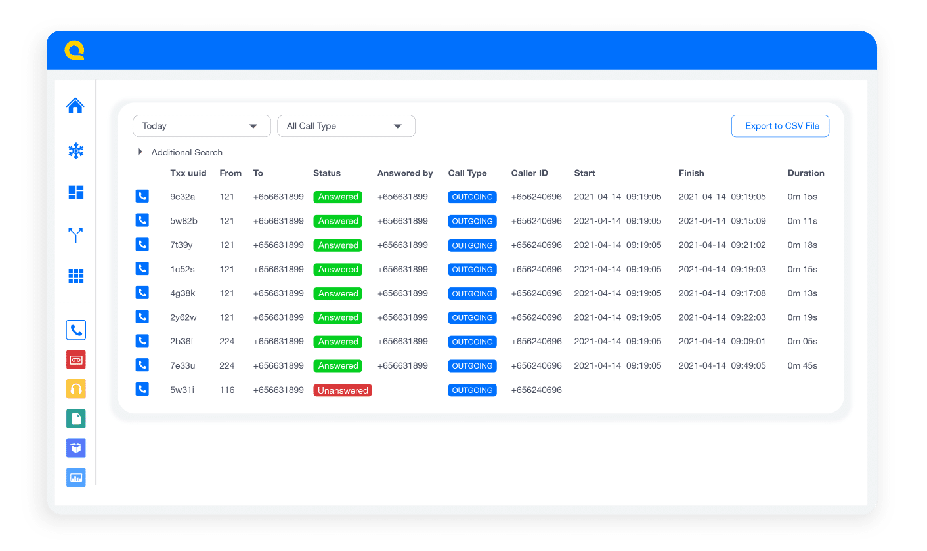
Task: Click the Call Type column header
Action: click(x=467, y=173)
